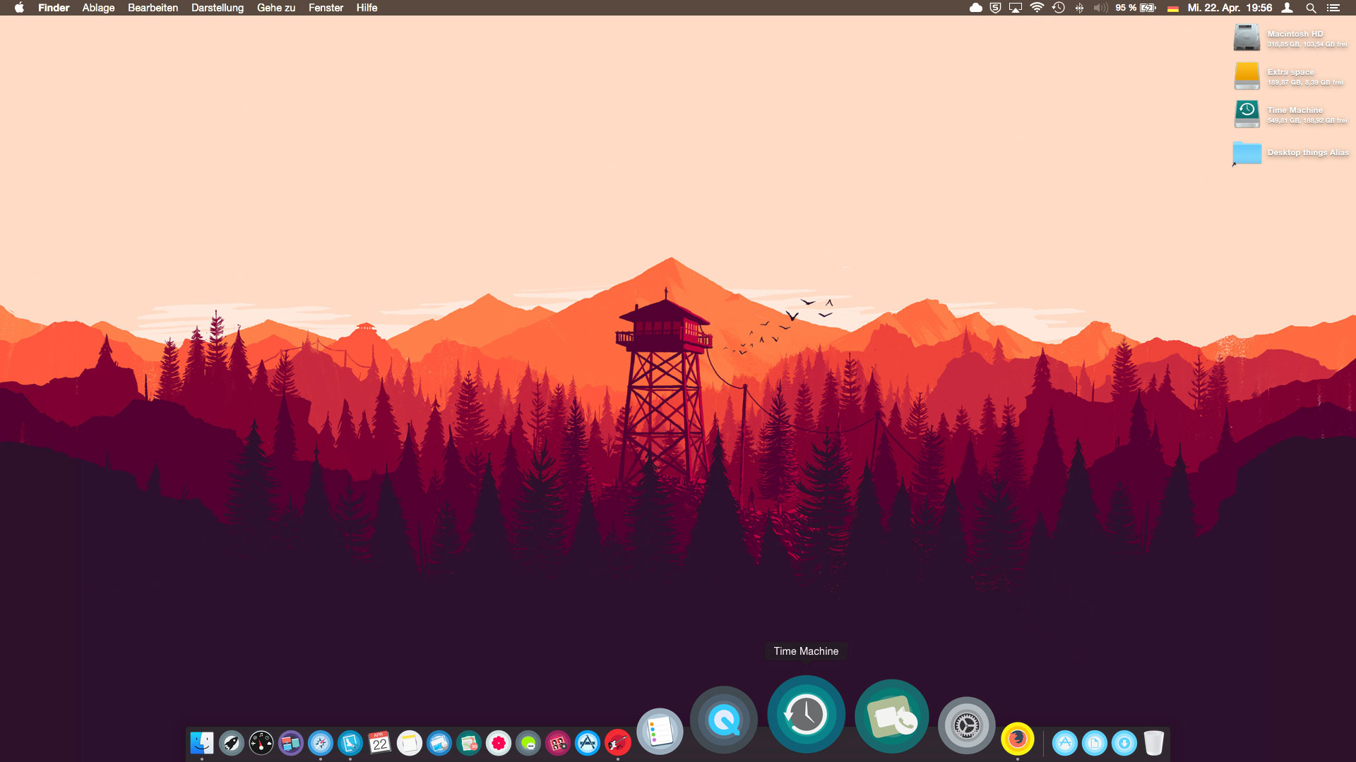This screenshot has width=1356, height=762.
Task: Open Messages speech bubble icon
Action: (x=528, y=742)
